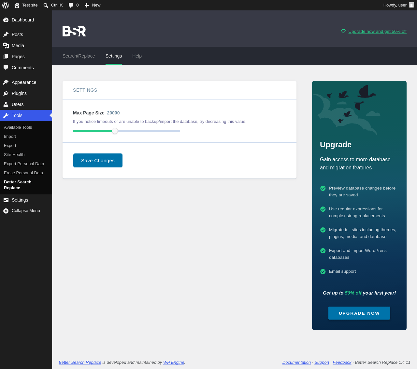Click the Upgrade heading in promo card

[336, 145]
